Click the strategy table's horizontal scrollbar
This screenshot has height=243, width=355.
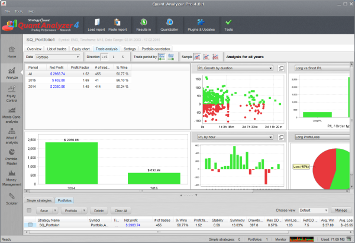coord(159,232)
